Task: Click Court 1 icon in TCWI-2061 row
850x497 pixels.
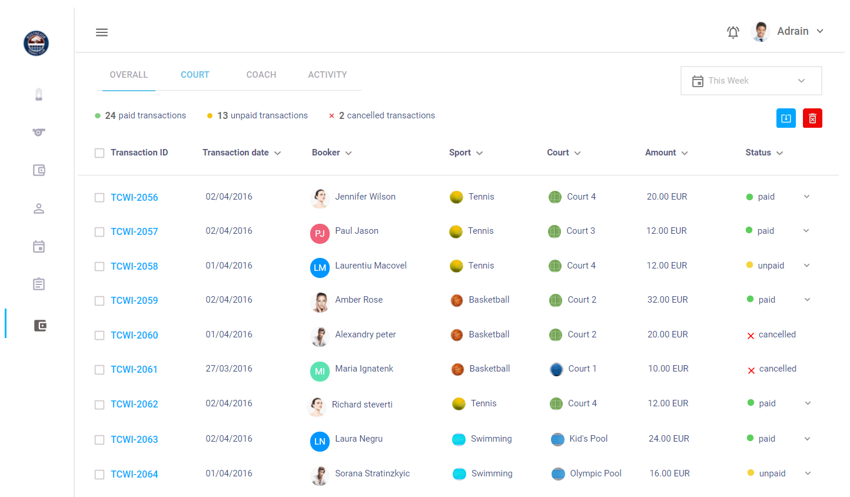Action: [556, 369]
